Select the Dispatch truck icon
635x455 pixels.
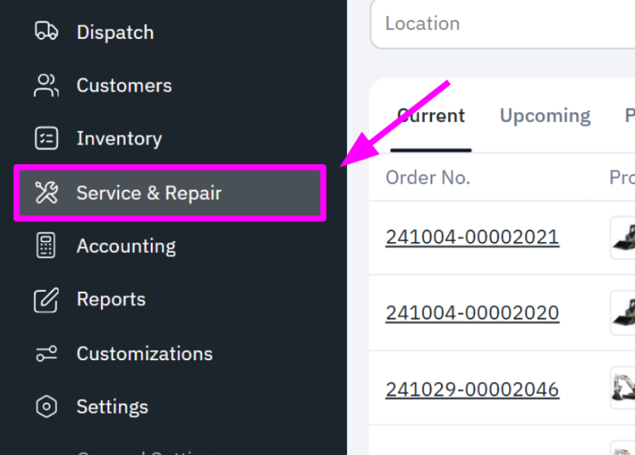pos(46,32)
